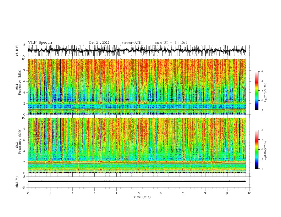Click the ch.2 frequency spectrogram panel
281x217 pixels.
[x=137, y=145]
